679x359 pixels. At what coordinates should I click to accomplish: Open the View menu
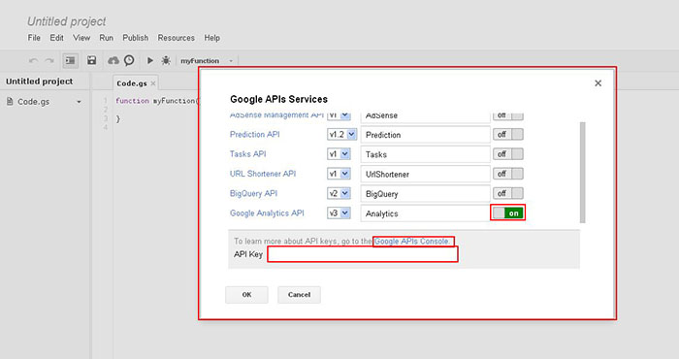(x=81, y=38)
